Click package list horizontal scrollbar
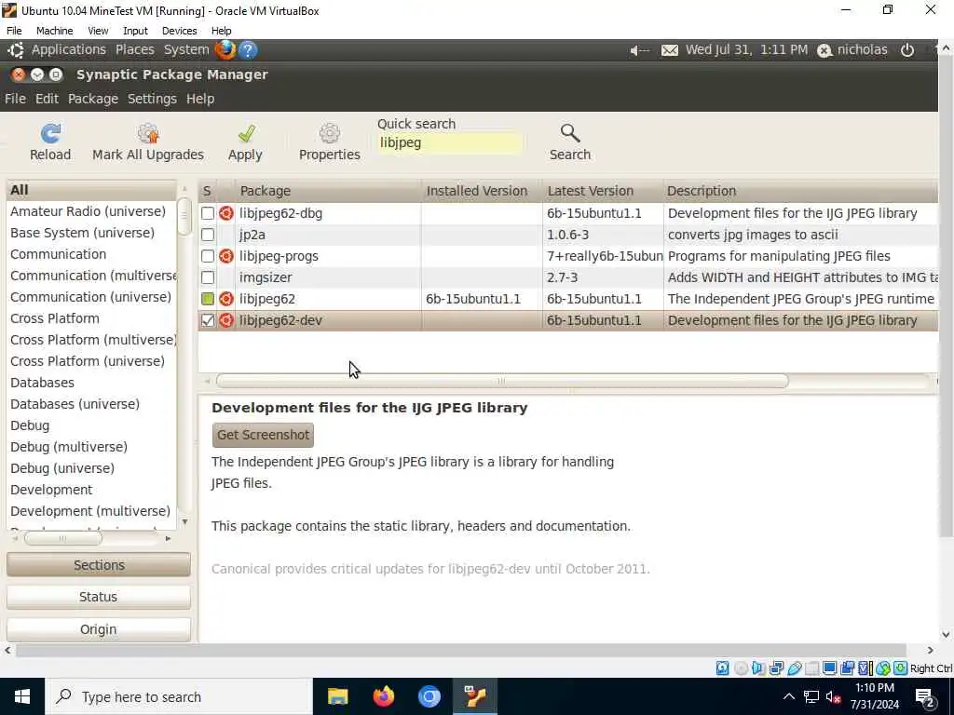 (502, 381)
